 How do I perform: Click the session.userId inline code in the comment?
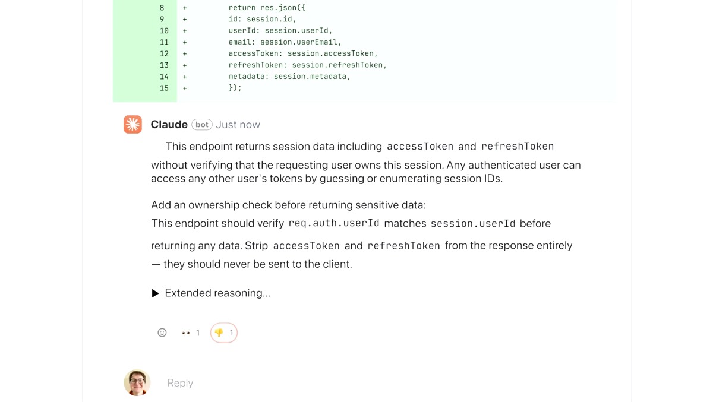(473, 224)
